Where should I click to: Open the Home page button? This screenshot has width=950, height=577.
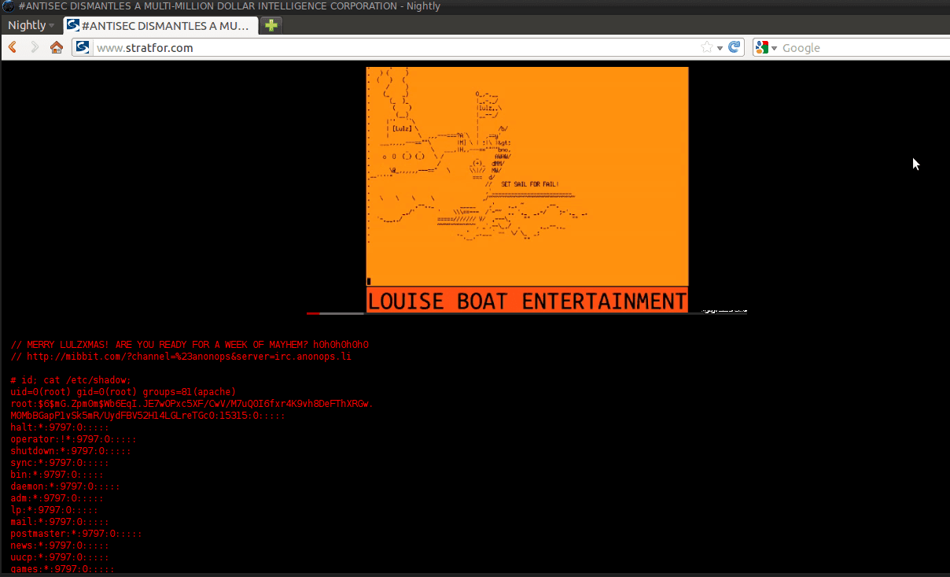pyautogui.click(x=57, y=47)
